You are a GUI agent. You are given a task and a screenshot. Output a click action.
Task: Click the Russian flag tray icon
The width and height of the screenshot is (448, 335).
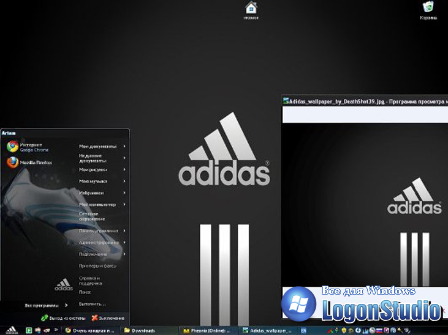click(379, 331)
